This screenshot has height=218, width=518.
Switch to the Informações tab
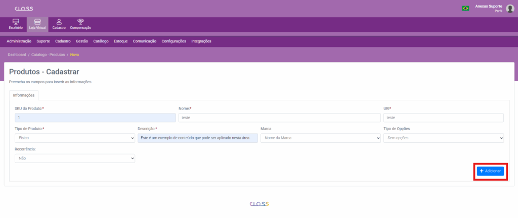24,94
